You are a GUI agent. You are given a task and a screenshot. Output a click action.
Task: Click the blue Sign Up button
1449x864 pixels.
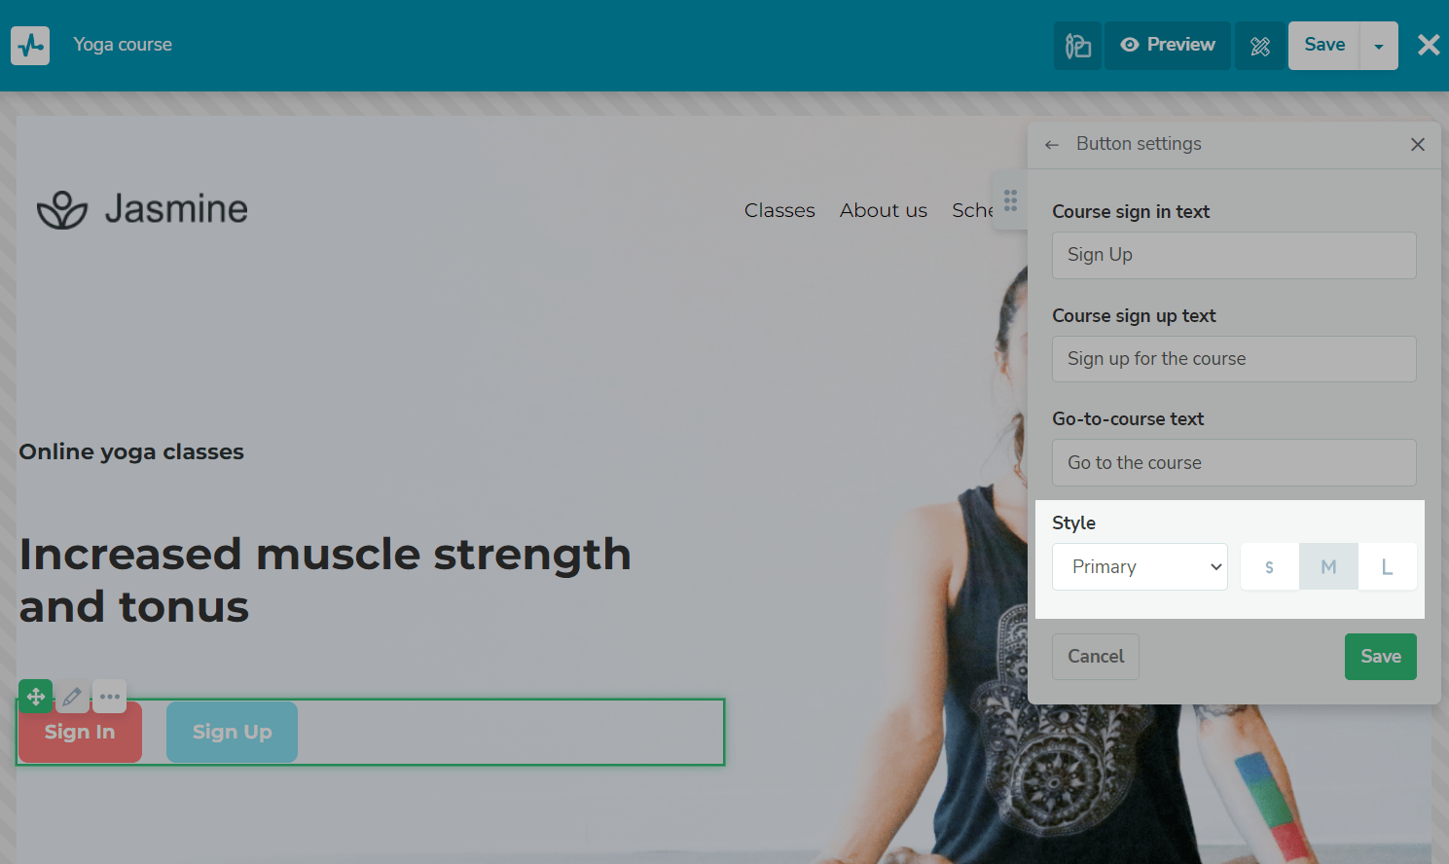[x=232, y=732]
